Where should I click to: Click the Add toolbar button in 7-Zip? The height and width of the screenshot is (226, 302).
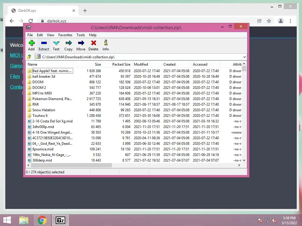(31, 45)
